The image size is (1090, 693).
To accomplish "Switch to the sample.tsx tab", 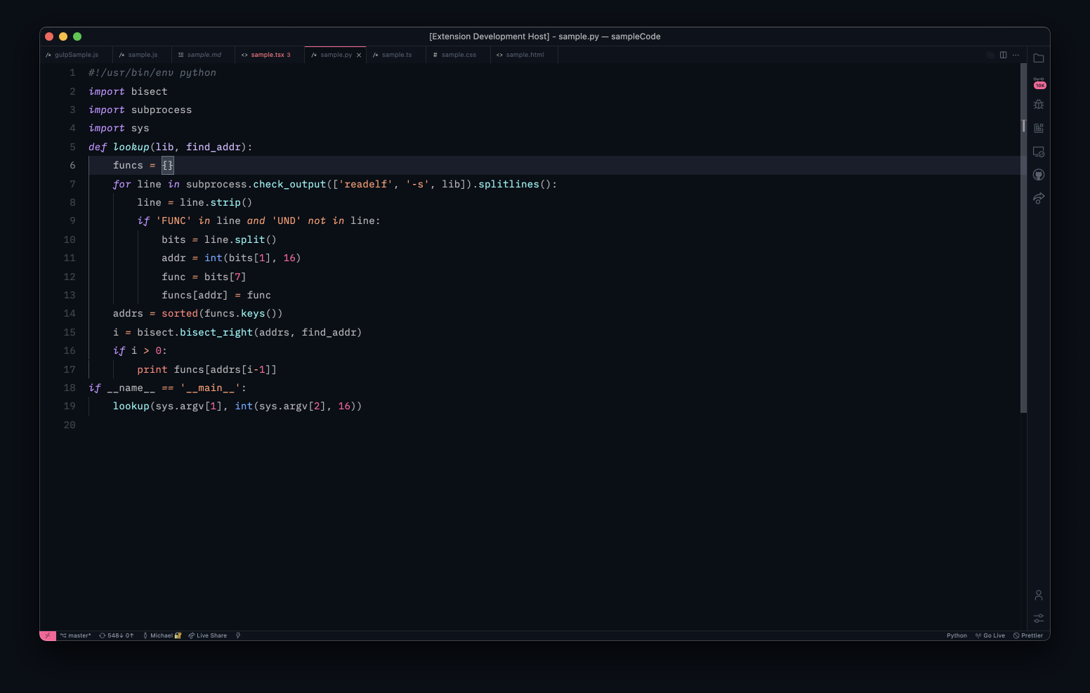I will click(268, 55).
